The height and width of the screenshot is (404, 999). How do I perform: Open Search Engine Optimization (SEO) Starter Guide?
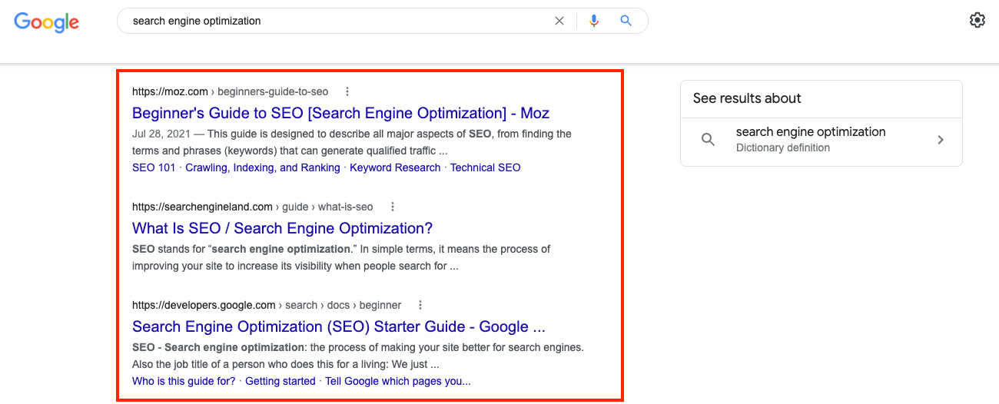[x=339, y=326]
